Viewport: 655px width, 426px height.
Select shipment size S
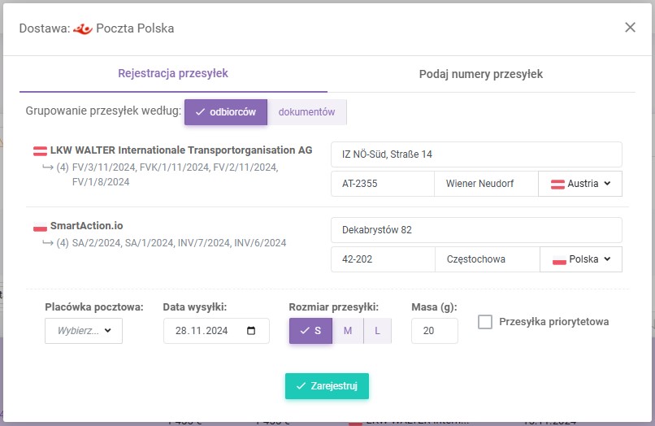310,331
